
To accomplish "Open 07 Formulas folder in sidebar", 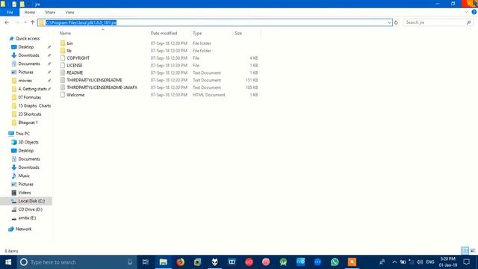I will click(x=29, y=97).
